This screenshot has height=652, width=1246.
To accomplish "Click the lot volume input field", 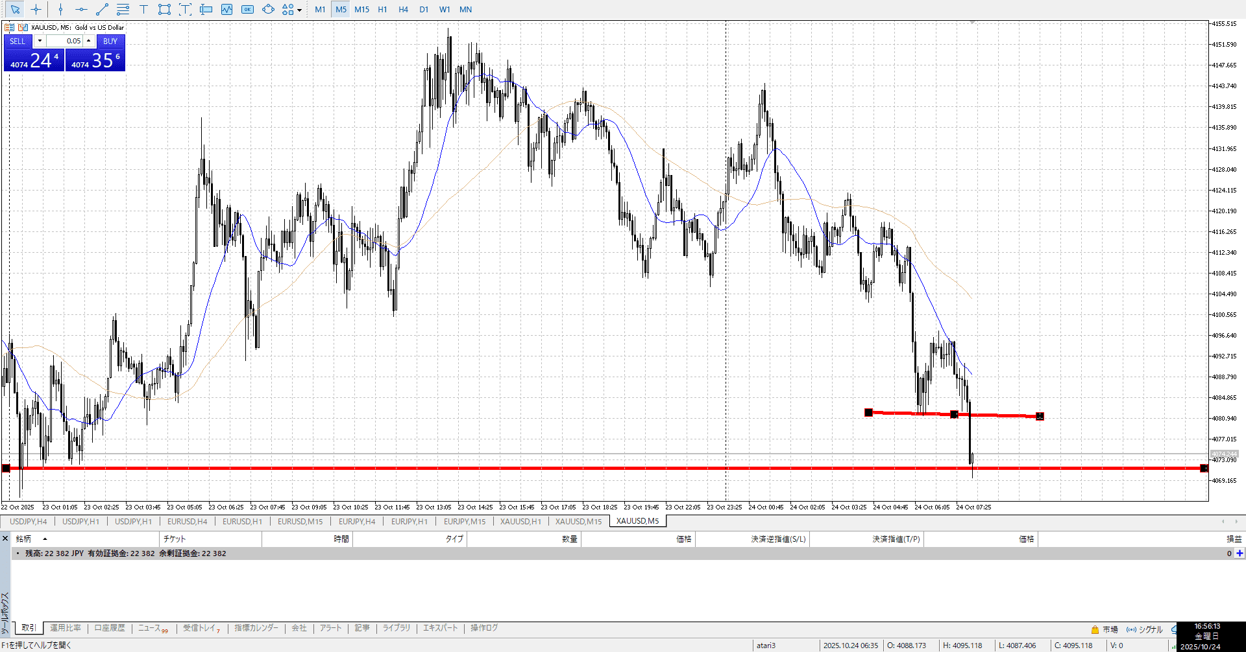I will (65, 41).
